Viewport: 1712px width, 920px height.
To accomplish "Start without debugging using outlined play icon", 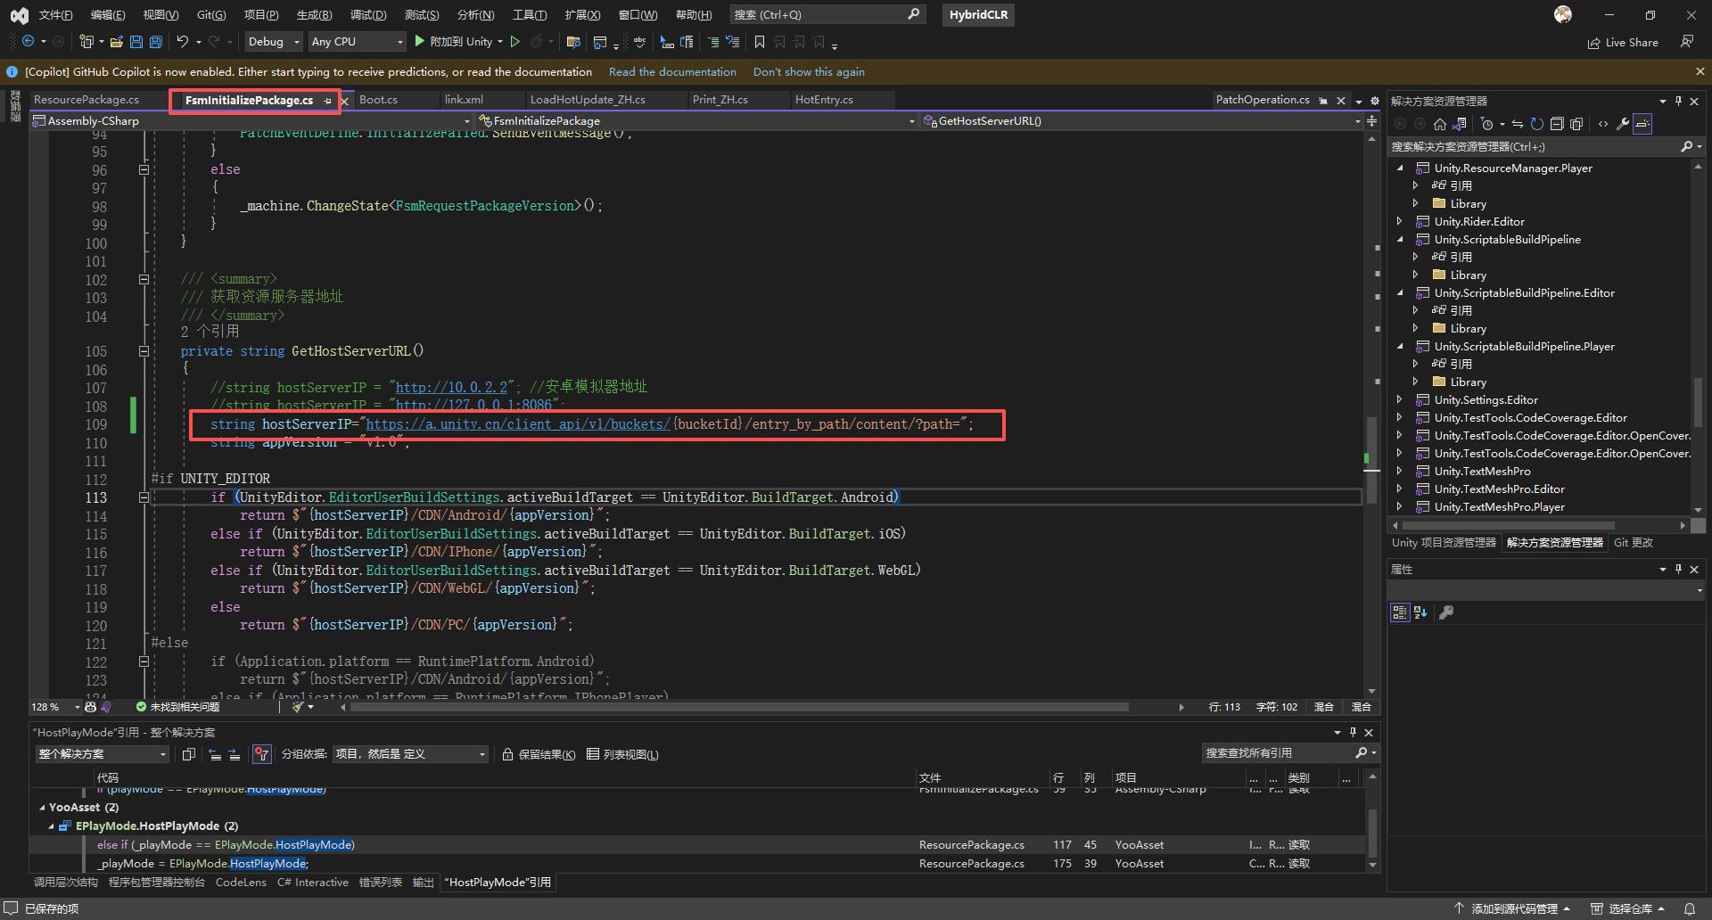I will click(x=514, y=42).
